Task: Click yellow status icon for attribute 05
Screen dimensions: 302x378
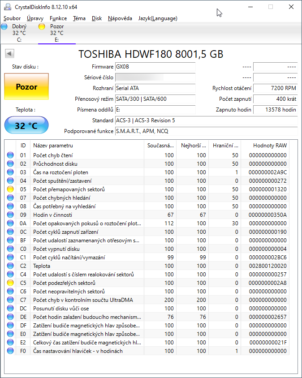Action: pyautogui.click(x=10, y=189)
